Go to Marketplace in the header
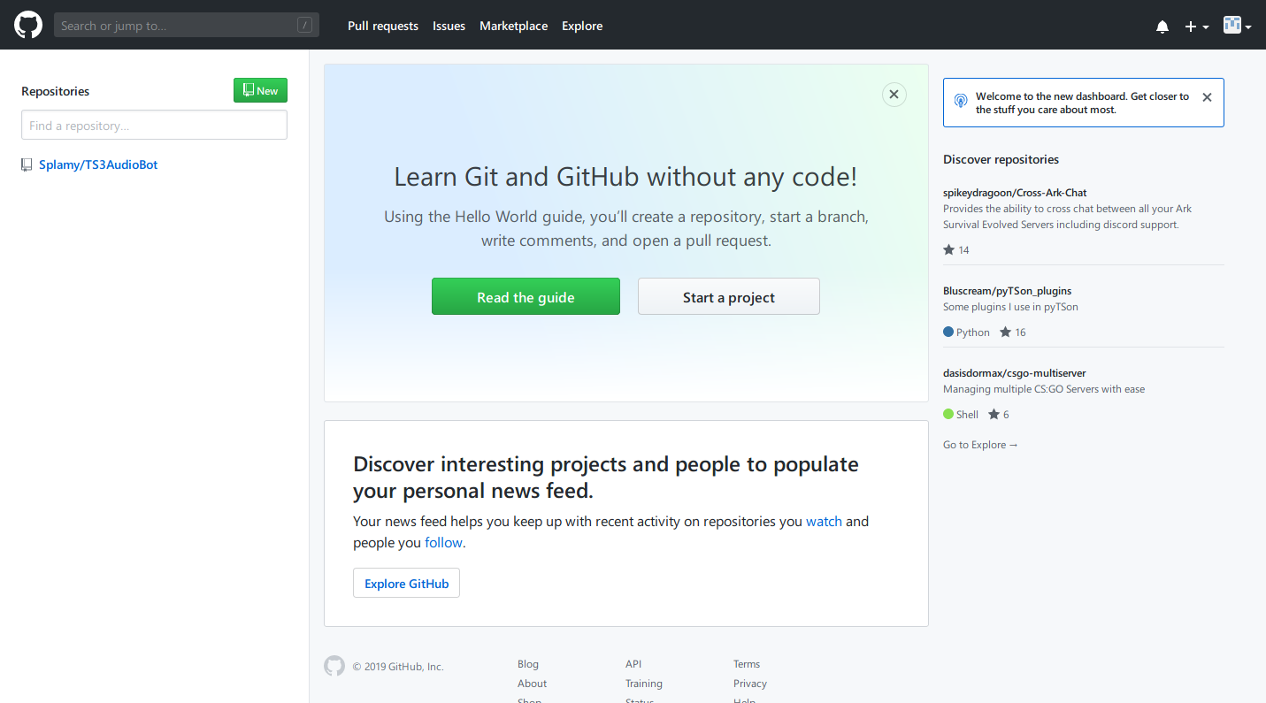Screen dimensions: 1266x703 [x=513, y=26]
